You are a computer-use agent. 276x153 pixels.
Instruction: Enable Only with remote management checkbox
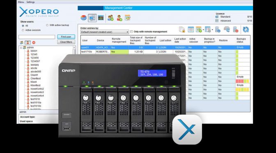click(x=131, y=32)
